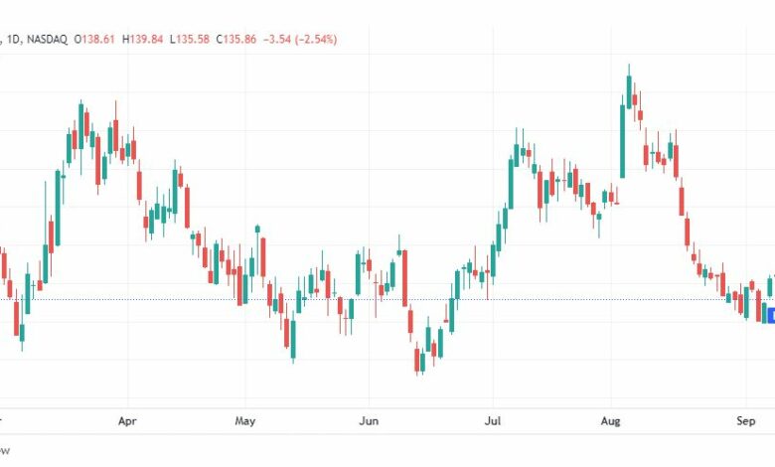The height and width of the screenshot is (467, 775).
Task: Select the Low value 135.58
Action: click(193, 39)
